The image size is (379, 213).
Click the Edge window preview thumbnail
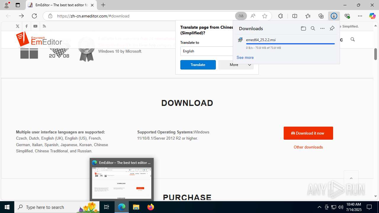(x=122, y=183)
